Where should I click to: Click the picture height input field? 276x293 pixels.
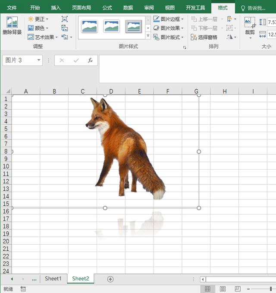click(272, 22)
